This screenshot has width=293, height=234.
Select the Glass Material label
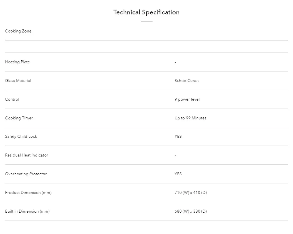coord(18,81)
